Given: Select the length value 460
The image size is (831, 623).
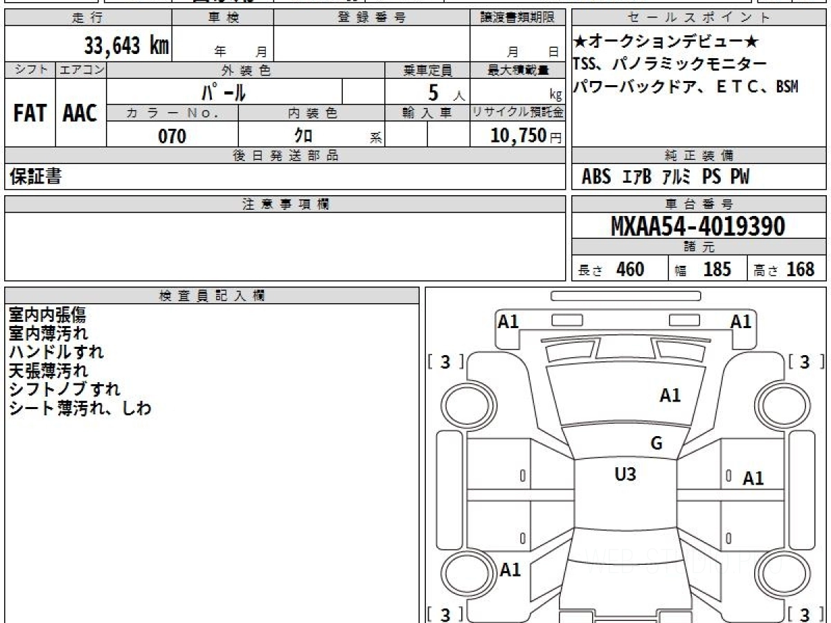Looking at the screenshot, I should (630, 269).
